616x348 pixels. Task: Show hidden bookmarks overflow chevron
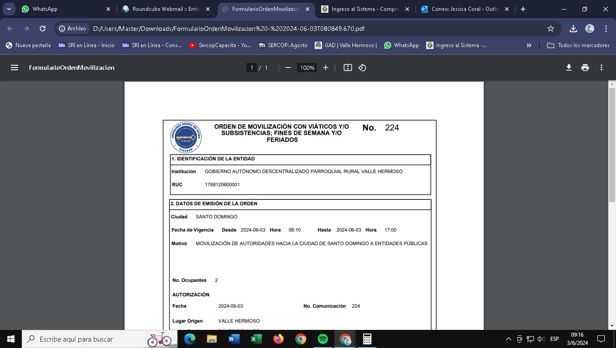click(x=529, y=45)
